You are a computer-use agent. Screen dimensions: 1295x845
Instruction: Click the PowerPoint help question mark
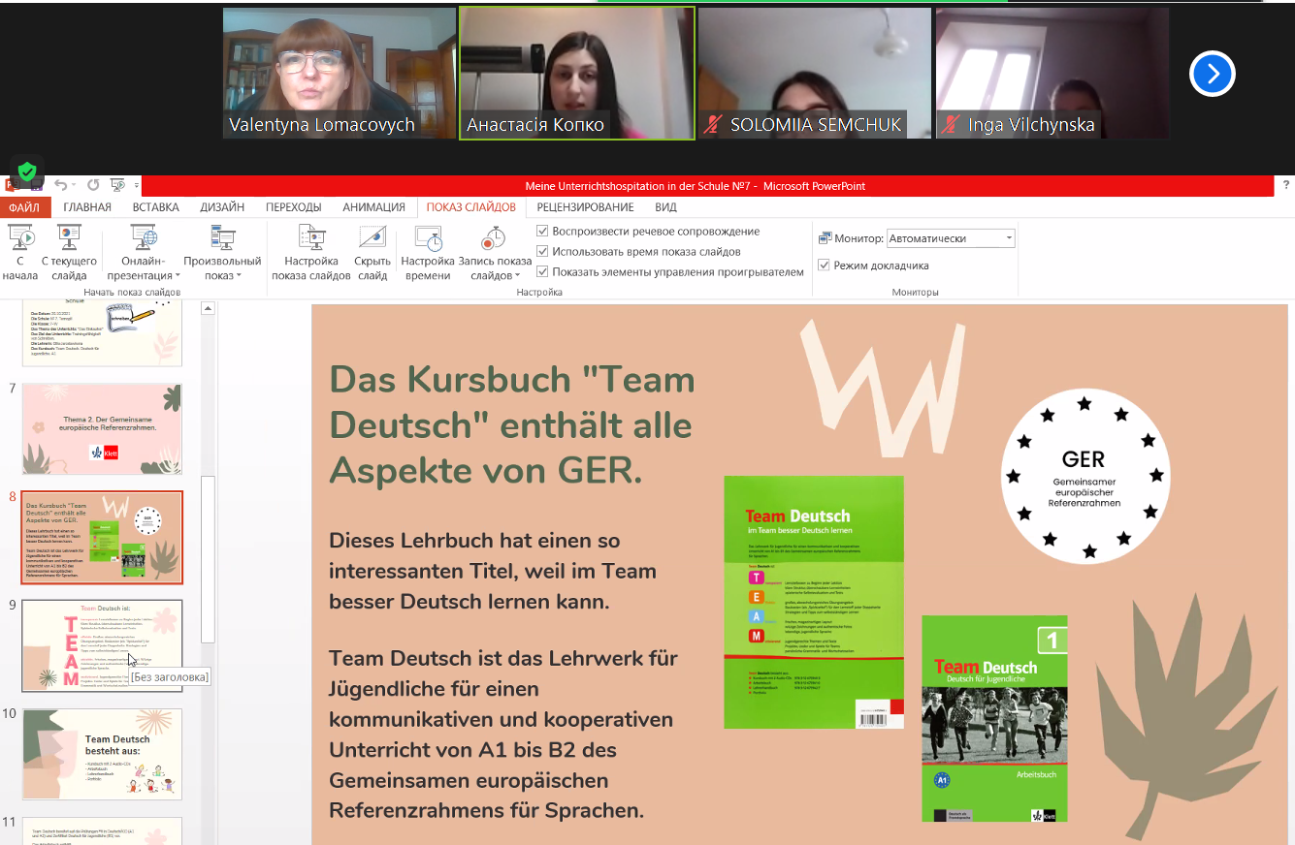click(x=1286, y=185)
